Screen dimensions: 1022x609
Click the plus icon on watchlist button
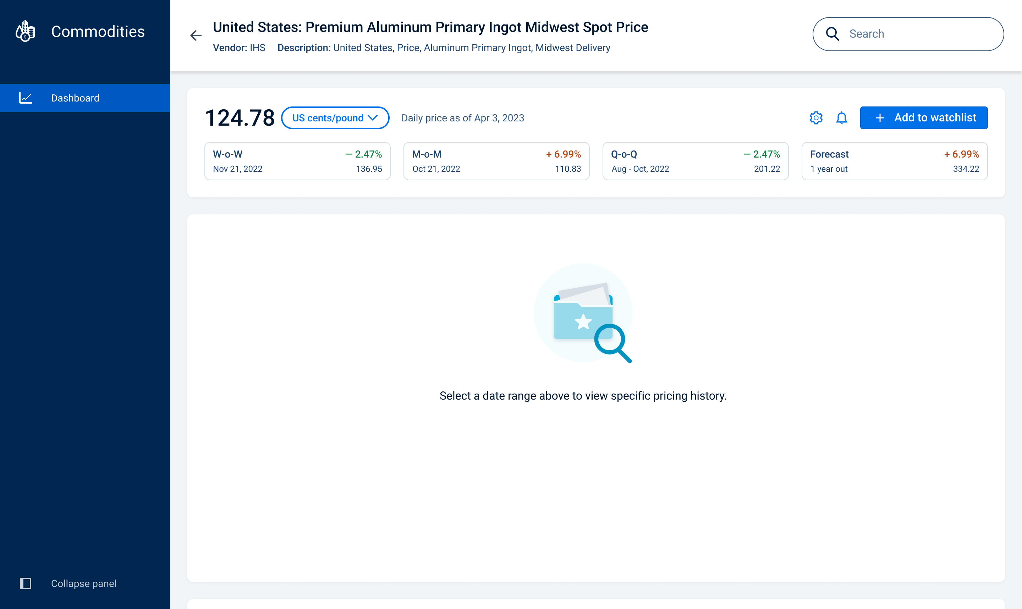pos(880,118)
